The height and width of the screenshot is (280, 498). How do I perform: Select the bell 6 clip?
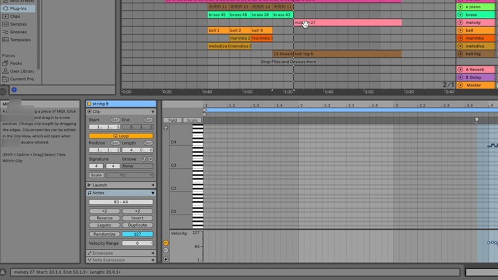tap(261, 30)
